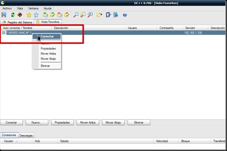Click the bottom Propiedades button

(x=62, y=122)
